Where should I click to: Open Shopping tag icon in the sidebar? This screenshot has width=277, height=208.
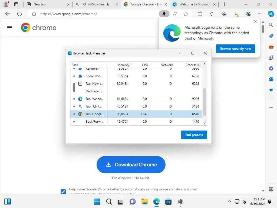[x=271, y=36]
